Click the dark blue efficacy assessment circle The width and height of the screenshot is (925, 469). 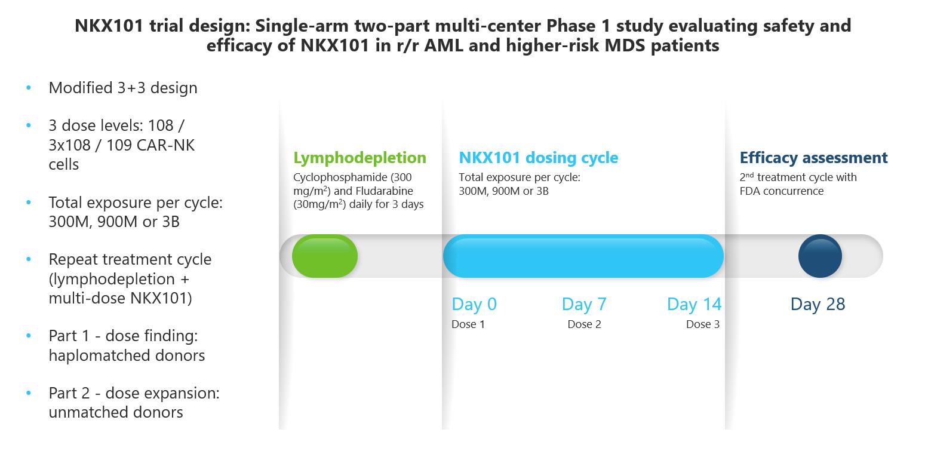[820, 256]
